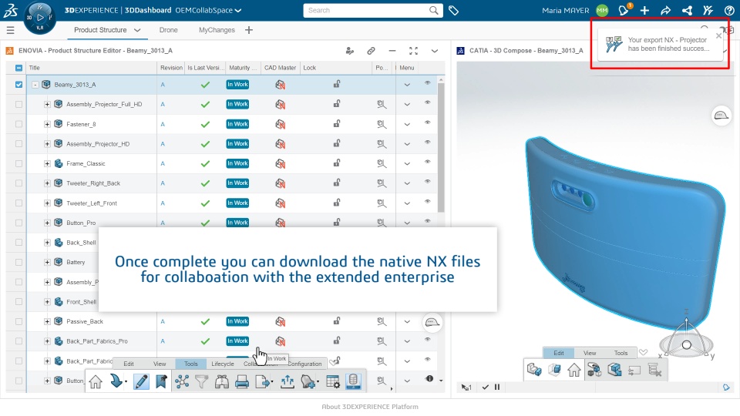Select the Tools tab in CATIA toolbar
The height and width of the screenshot is (416, 740).
pos(621,353)
